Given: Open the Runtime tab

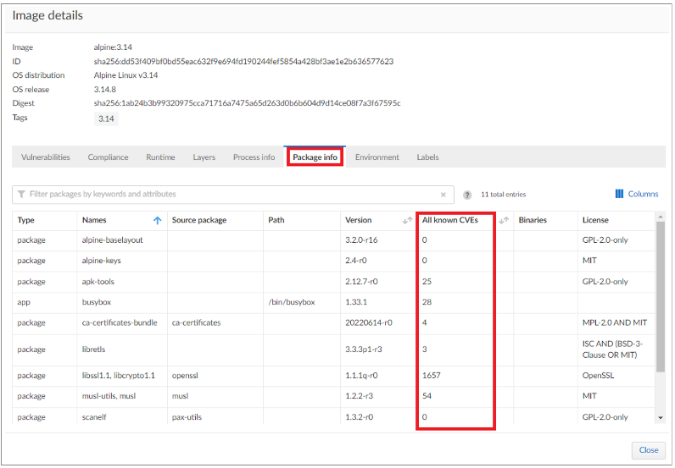Looking at the screenshot, I should 160,157.
